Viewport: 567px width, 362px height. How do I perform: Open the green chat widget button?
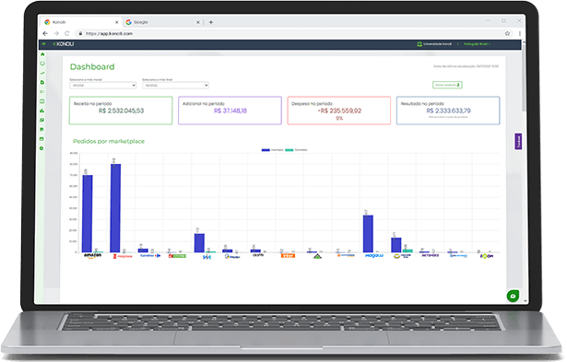(513, 296)
